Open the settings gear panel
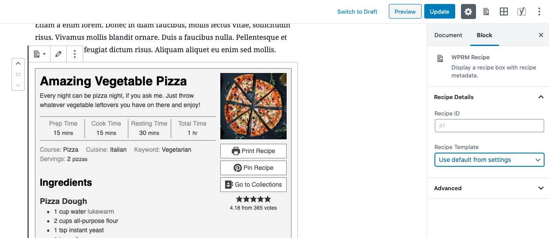549x238 pixels. (x=468, y=12)
